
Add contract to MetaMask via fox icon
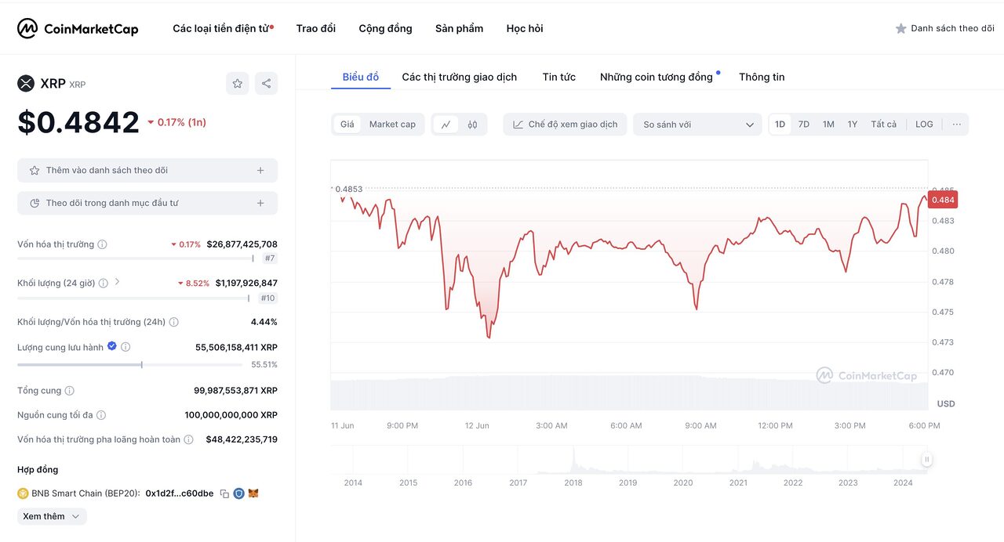pyautogui.click(x=253, y=493)
